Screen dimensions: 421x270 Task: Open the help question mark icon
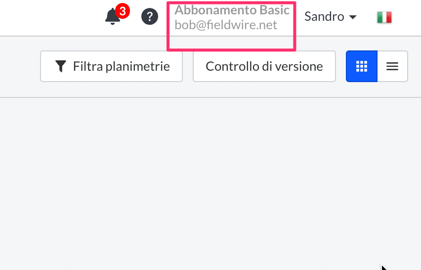pos(150,17)
